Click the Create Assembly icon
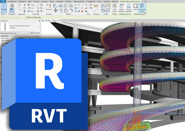 (x=103, y=6)
